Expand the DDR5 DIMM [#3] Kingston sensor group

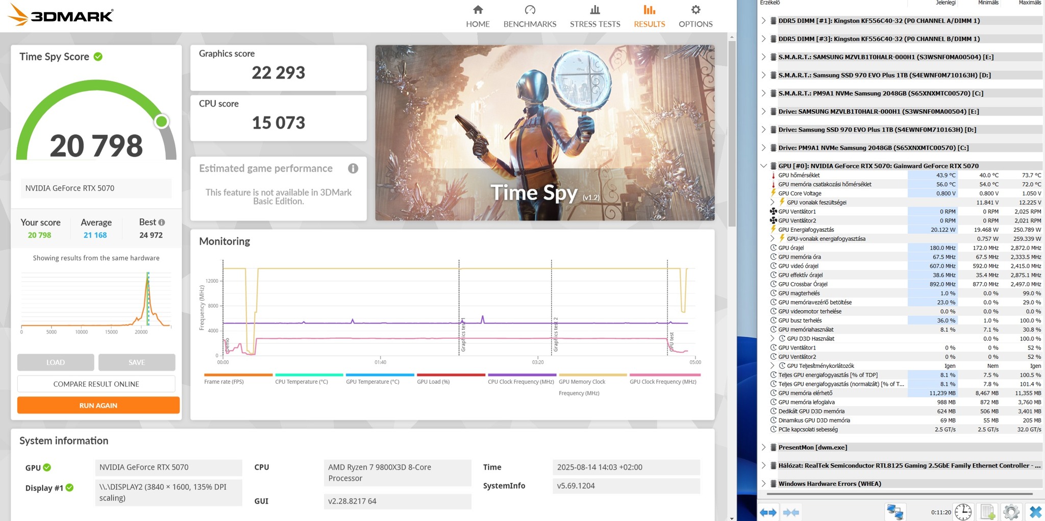click(x=764, y=39)
